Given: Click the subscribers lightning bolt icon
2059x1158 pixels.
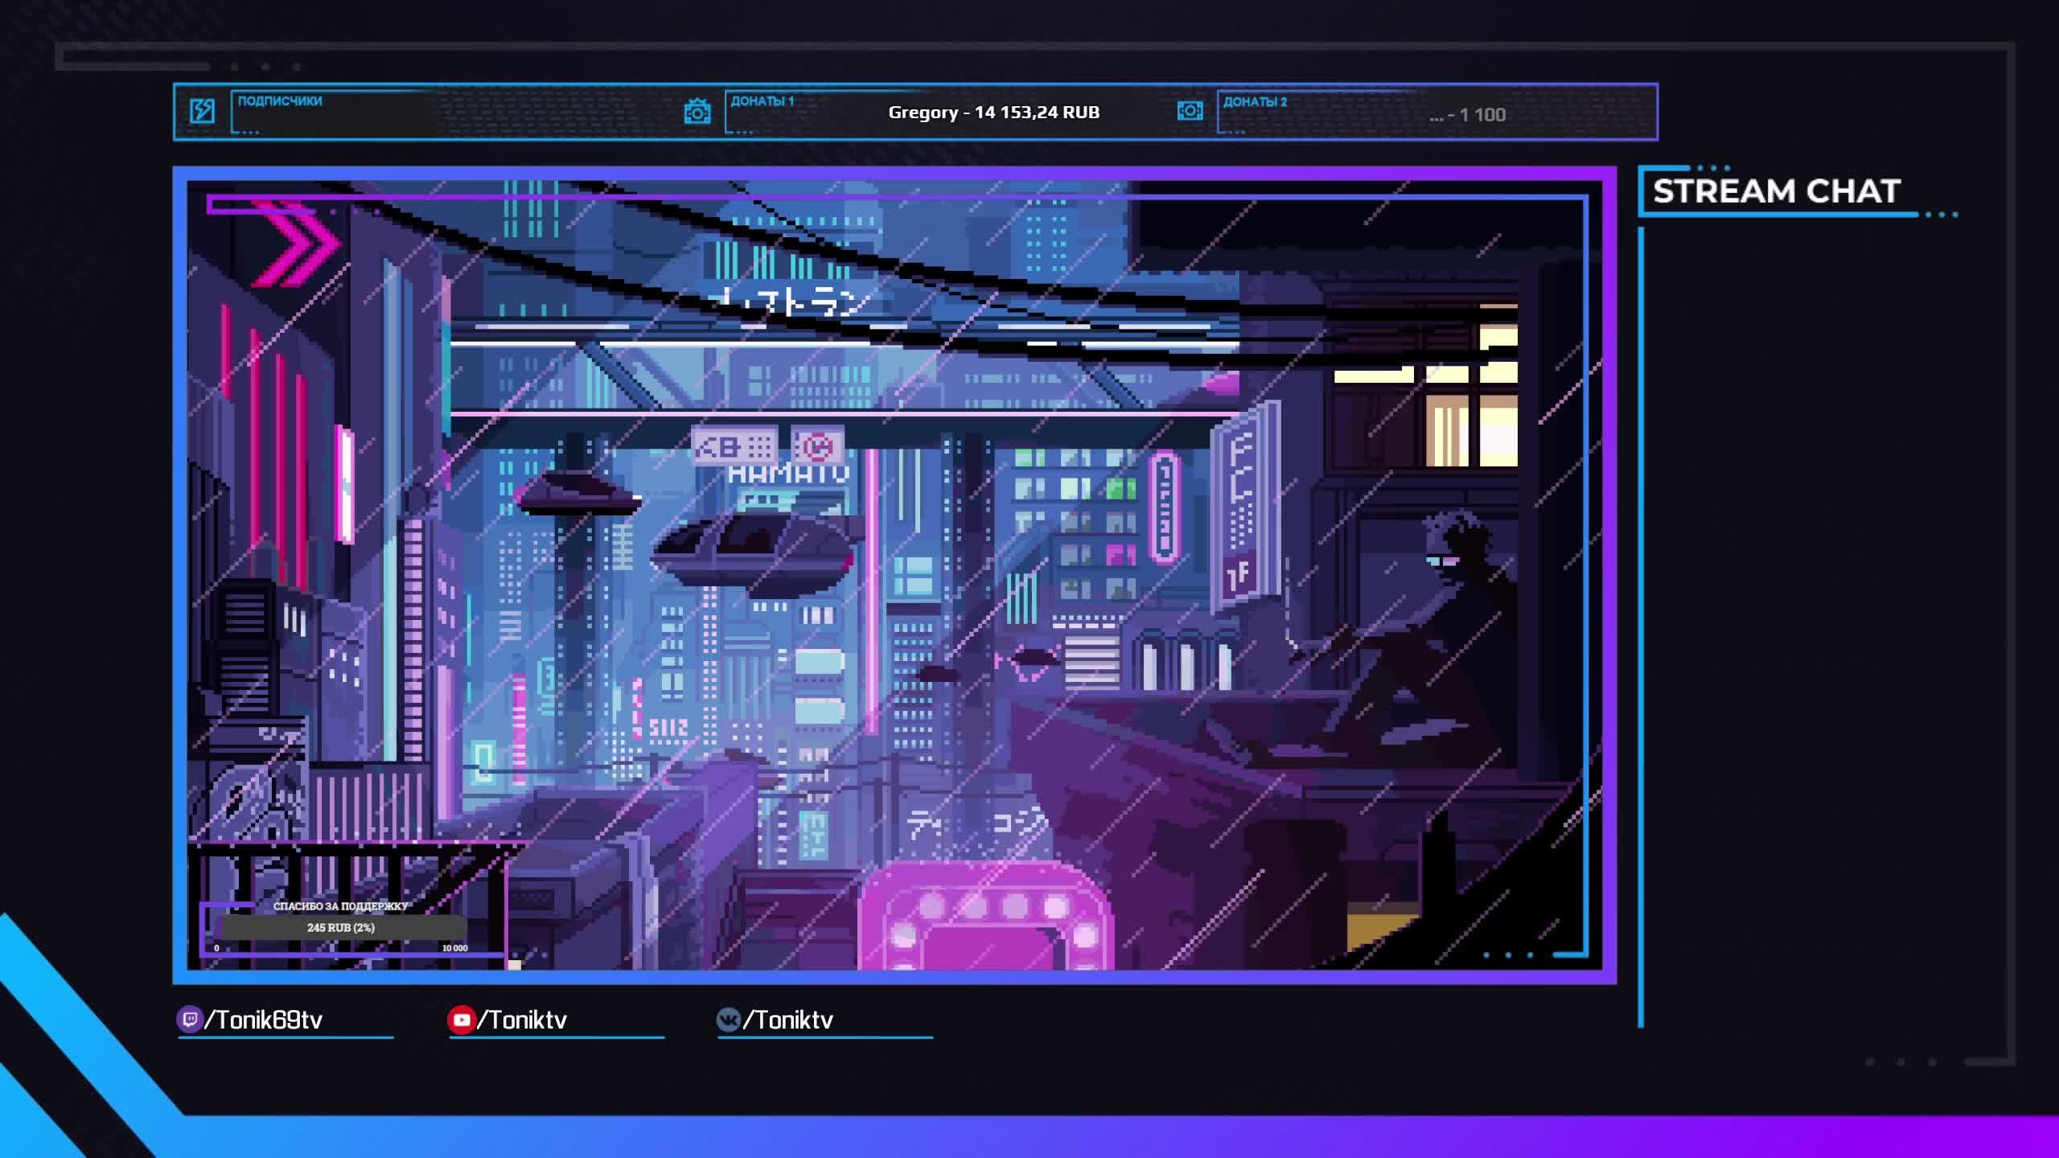Looking at the screenshot, I should click(202, 111).
